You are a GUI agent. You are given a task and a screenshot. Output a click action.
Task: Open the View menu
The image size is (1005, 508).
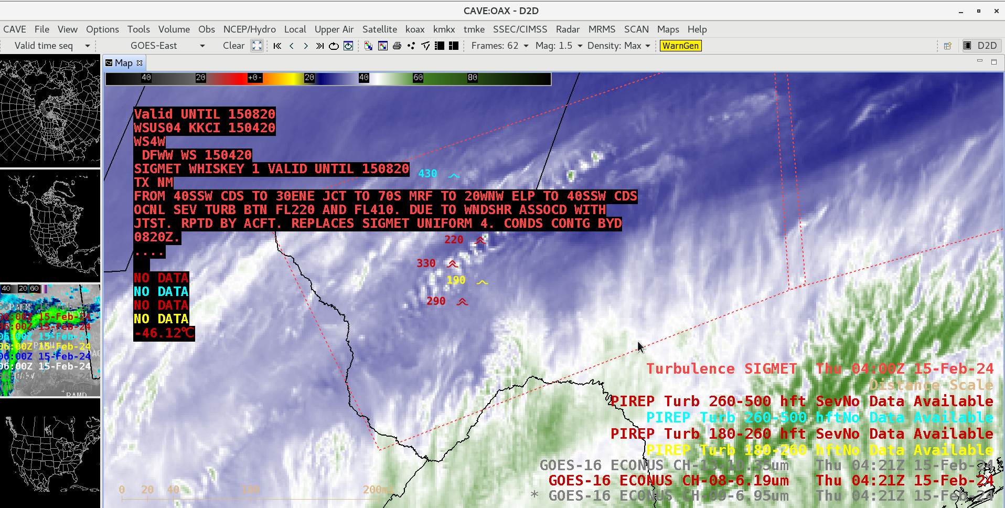tap(68, 29)
